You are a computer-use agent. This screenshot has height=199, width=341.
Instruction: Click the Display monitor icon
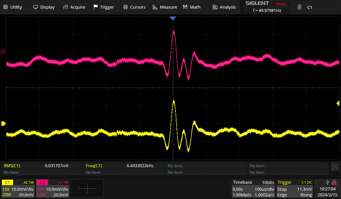(x=35, y=7)
